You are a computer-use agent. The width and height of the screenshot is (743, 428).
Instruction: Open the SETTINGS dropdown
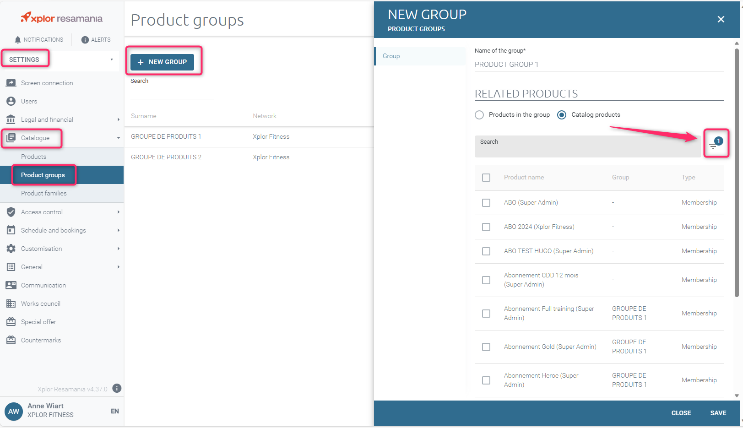[60, 60]
